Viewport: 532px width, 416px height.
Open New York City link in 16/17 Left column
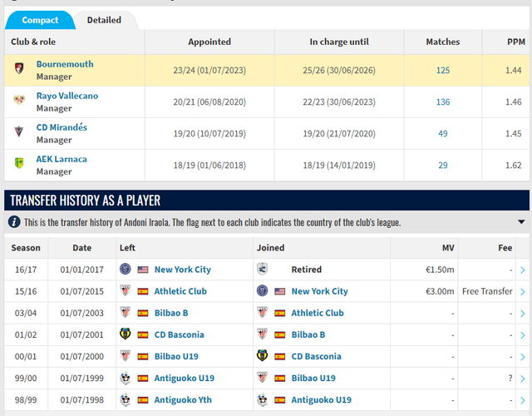coord(183,270)
